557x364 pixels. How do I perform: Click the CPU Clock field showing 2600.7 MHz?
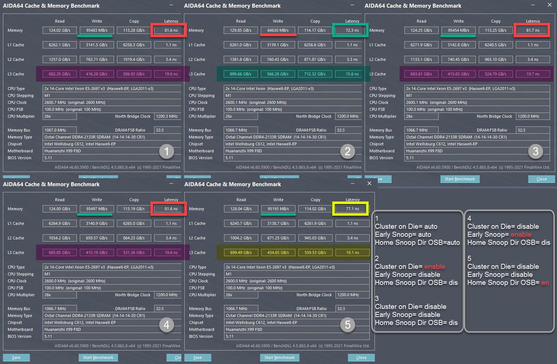(112, 102)
